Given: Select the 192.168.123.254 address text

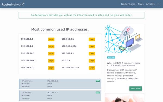Looking at the screenshot, I should [70, 67].
